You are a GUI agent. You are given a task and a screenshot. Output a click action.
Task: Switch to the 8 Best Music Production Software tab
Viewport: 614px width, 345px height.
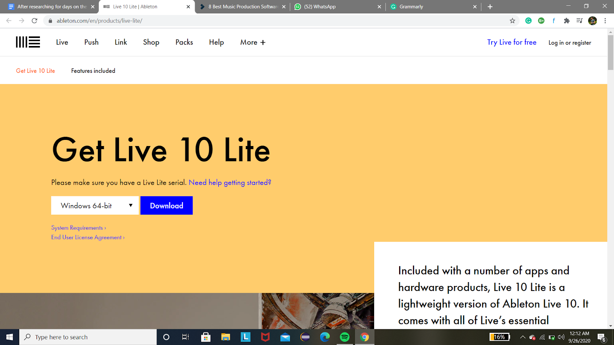243,7
